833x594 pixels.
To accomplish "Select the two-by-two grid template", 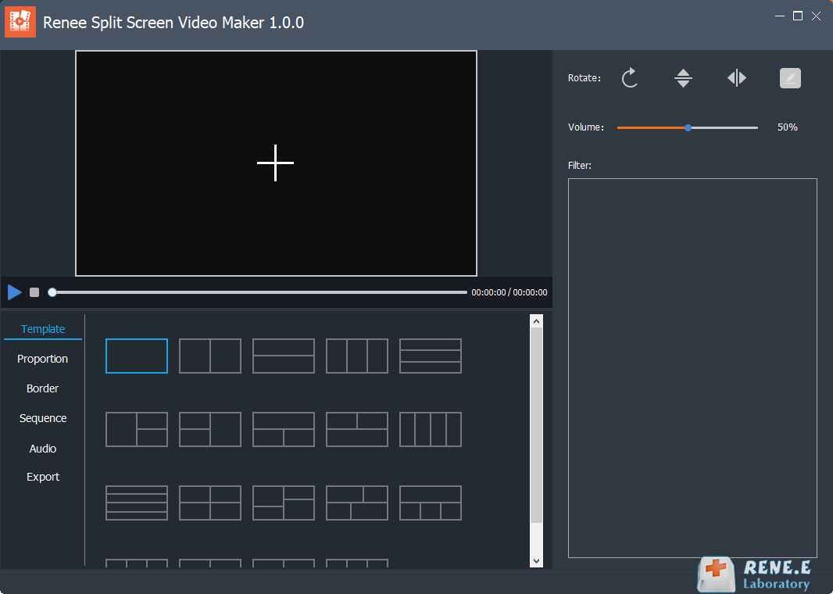I will pos(210,503).
